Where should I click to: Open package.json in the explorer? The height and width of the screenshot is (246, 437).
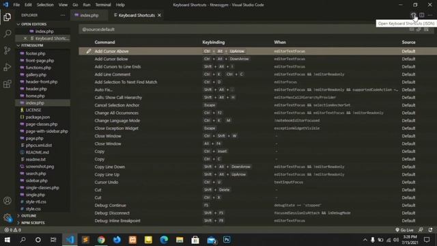coord(38,117)
